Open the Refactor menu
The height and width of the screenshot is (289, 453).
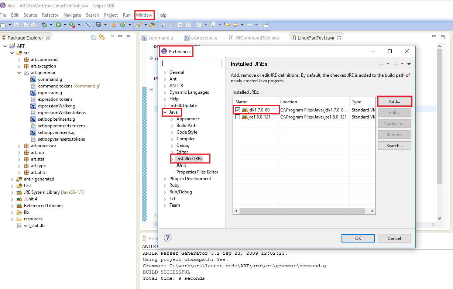[50, 15]
